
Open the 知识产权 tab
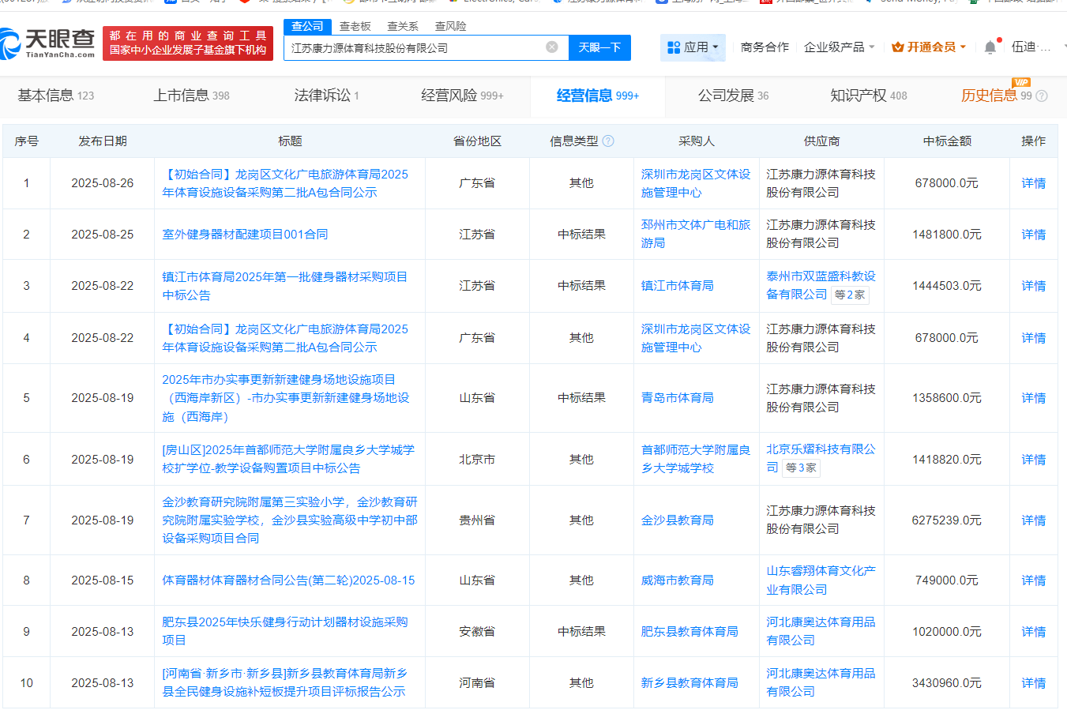pyautogui.click(x=869, y=96)
